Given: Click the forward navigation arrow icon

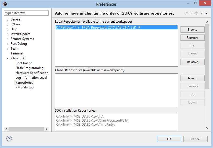Looking at the screenshot, I should click(196, 13).
